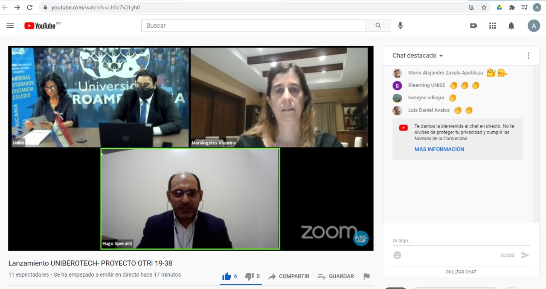Click the '11 espectadores' viewer count text
This screenshot has width=546, height=289.
tap(29, 275)
